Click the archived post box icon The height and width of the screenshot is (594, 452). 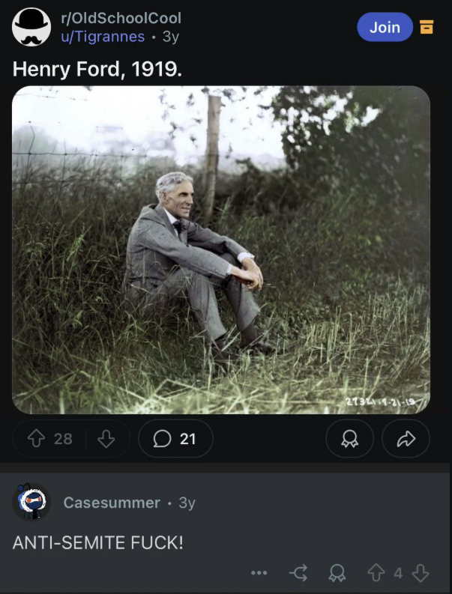427,27
